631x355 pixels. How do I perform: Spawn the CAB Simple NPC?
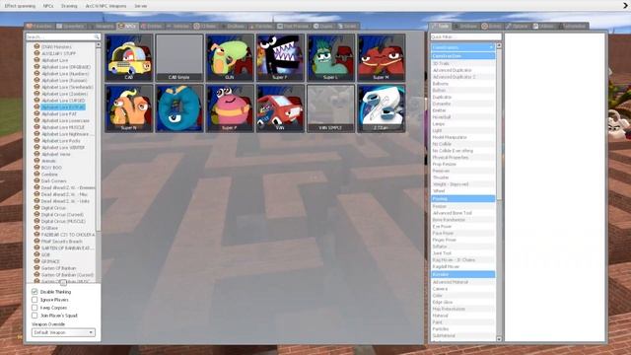tap(179, 57)
